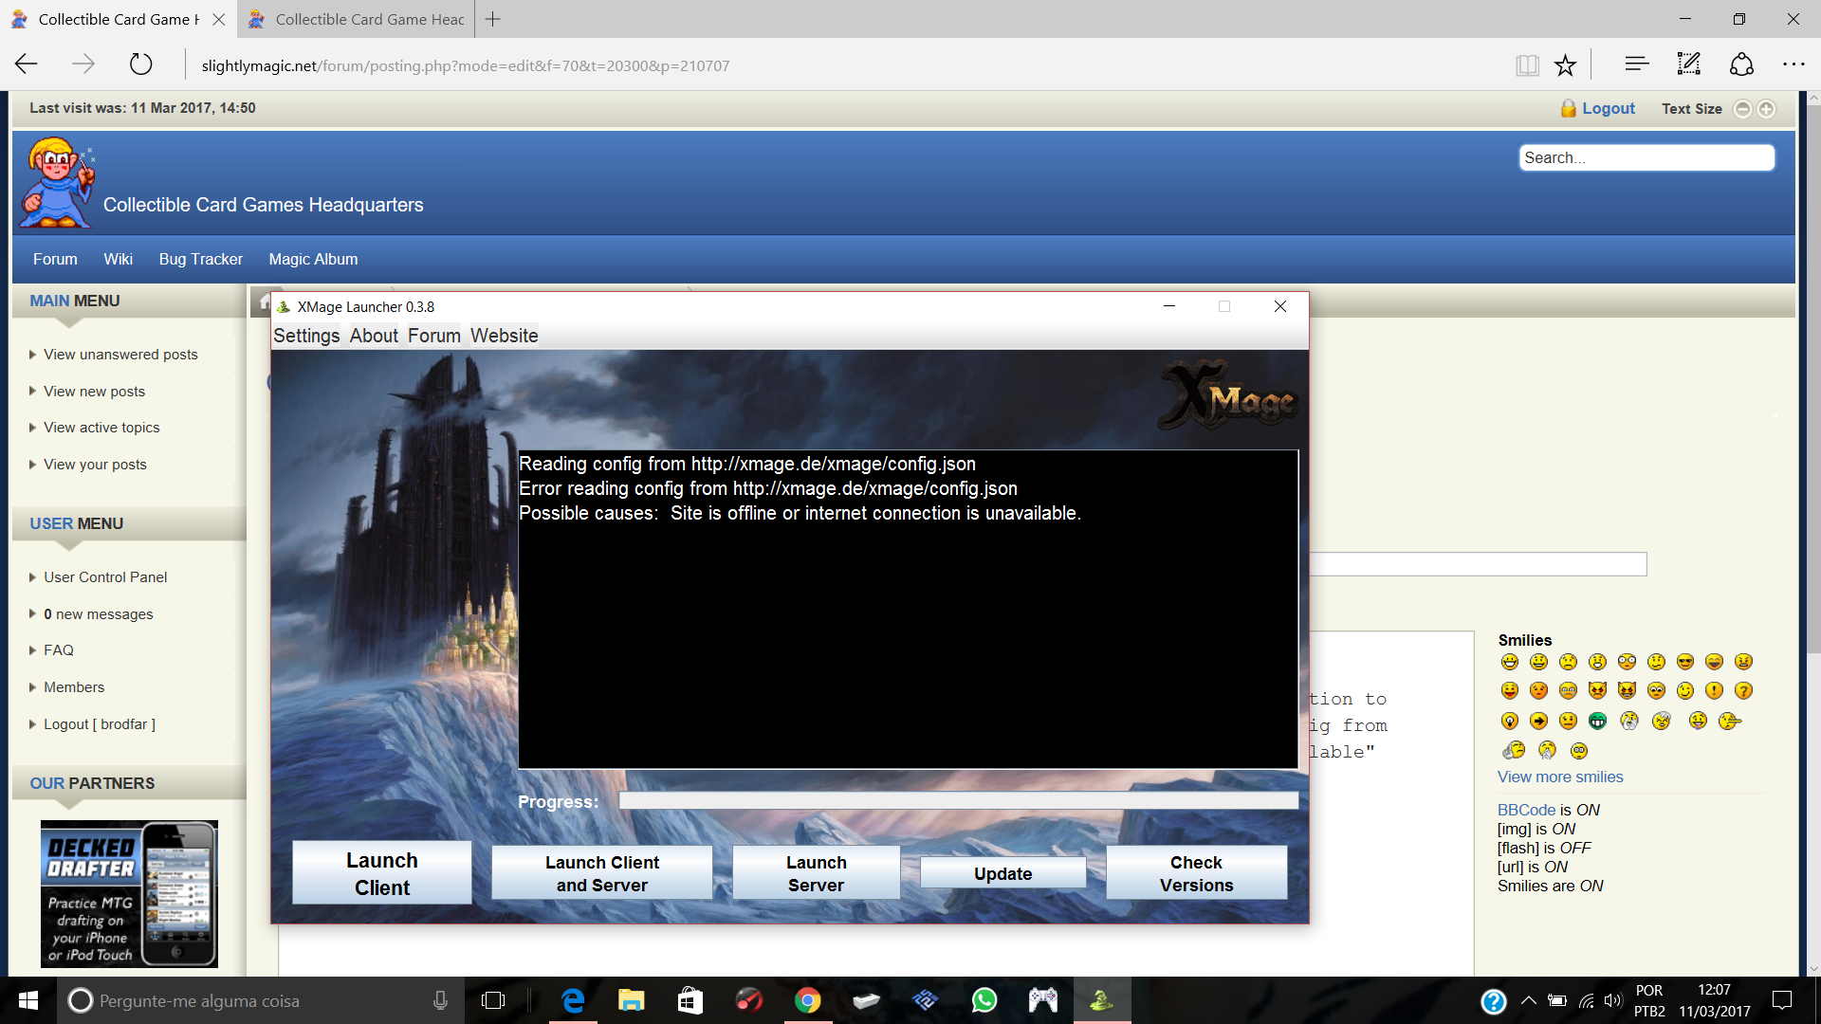This screenshot has height=1024, width=1821.
Task: Open the View more smilies link
Action: (x=1560, y=777)
